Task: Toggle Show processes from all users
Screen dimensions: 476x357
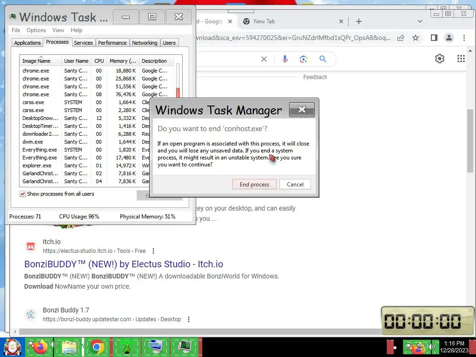Action: (x=23, y=194)
